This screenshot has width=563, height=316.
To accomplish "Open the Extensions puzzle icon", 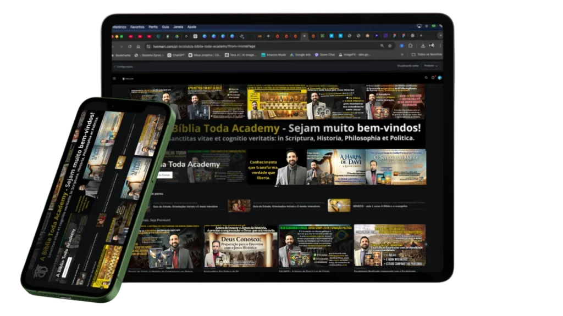I will (410, 46).
